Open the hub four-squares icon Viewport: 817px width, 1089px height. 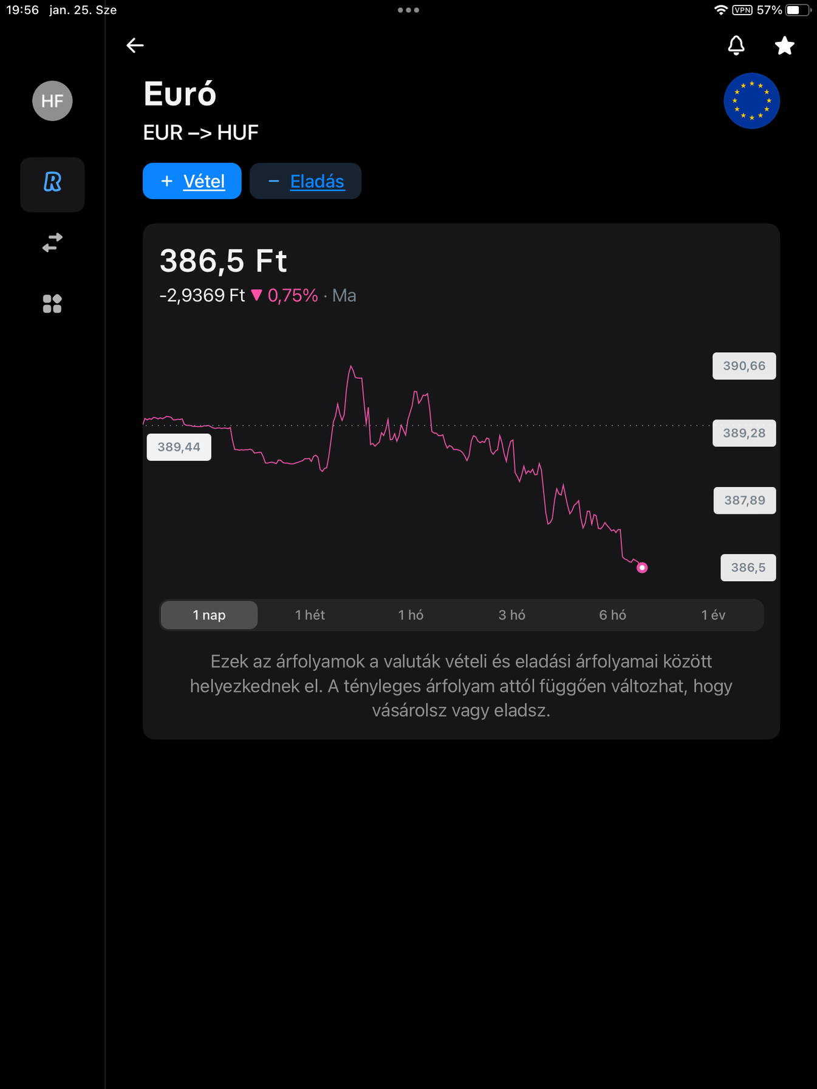coord(52,304)
